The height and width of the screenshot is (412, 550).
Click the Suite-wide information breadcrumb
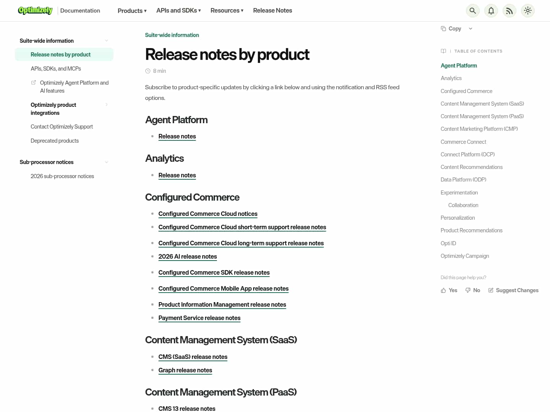[172, 35]
